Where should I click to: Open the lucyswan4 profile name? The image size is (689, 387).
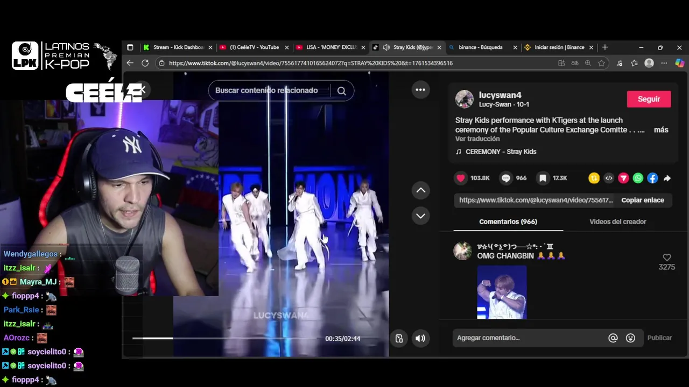pos(500,95)
